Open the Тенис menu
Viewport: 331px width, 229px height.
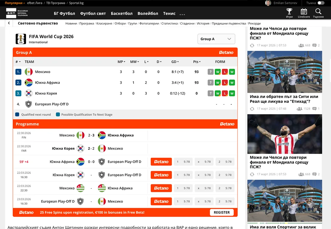pos(169,13)
